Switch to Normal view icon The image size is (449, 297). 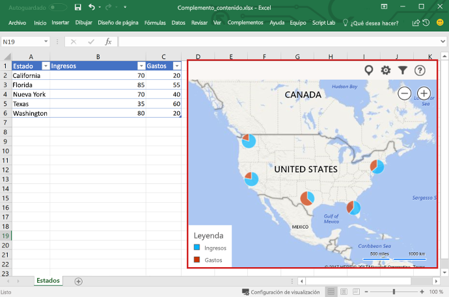pyautogui.click(x=331, y=292)
